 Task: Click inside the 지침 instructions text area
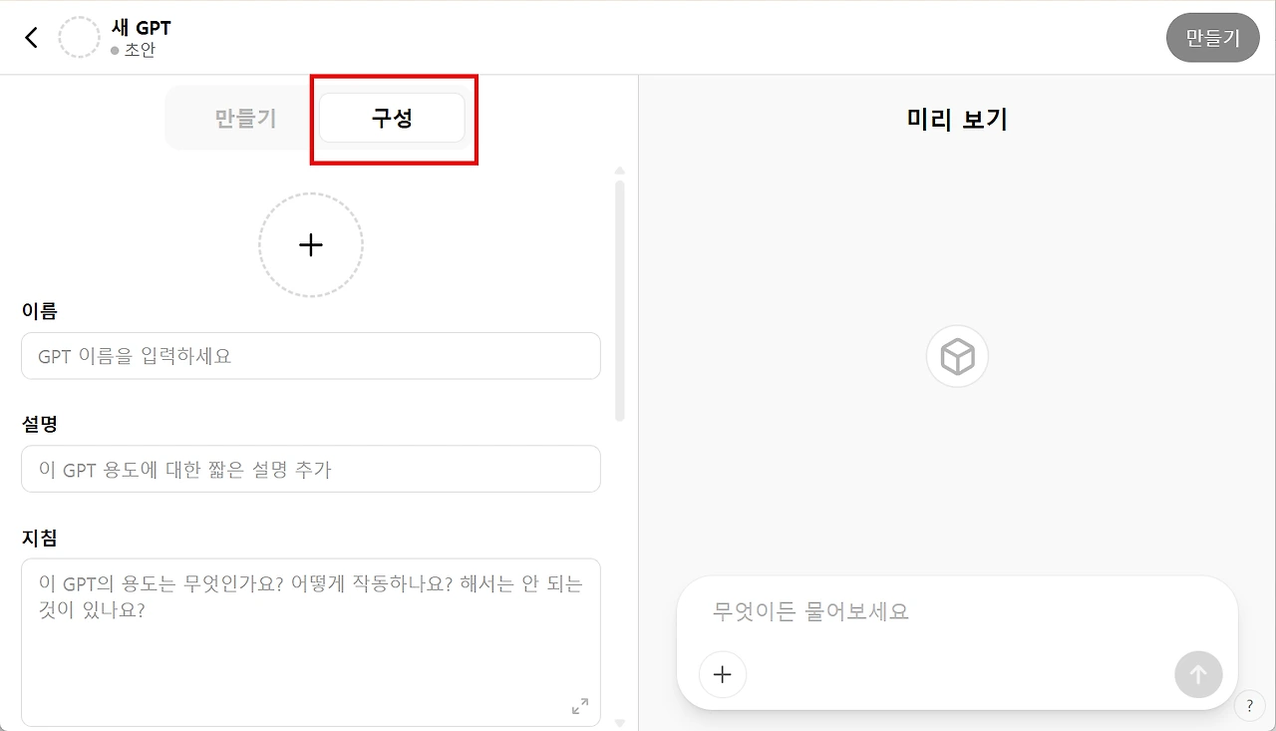coord(311,642)
